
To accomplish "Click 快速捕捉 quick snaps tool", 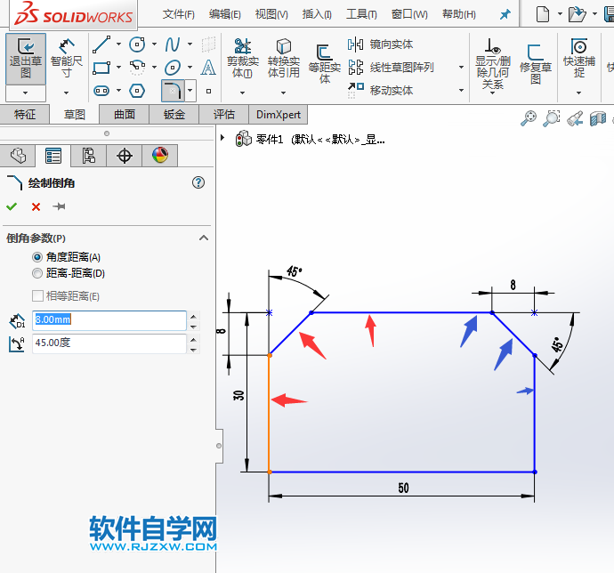I will coord(579,58).
